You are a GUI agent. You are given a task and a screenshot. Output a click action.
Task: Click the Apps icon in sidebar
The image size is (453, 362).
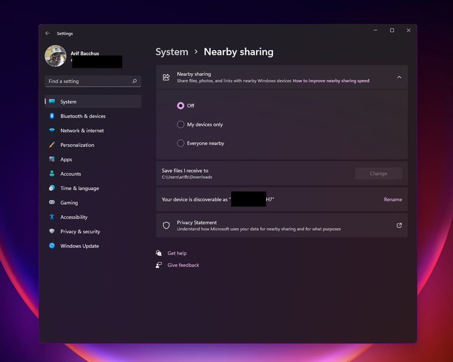click(x=52, y=159)
